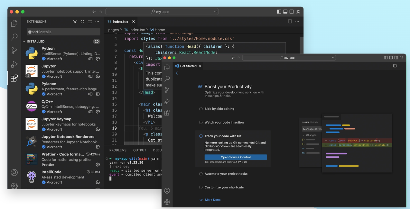Clear extensions search results icon

pyautogui.click(x=90, y=22)
